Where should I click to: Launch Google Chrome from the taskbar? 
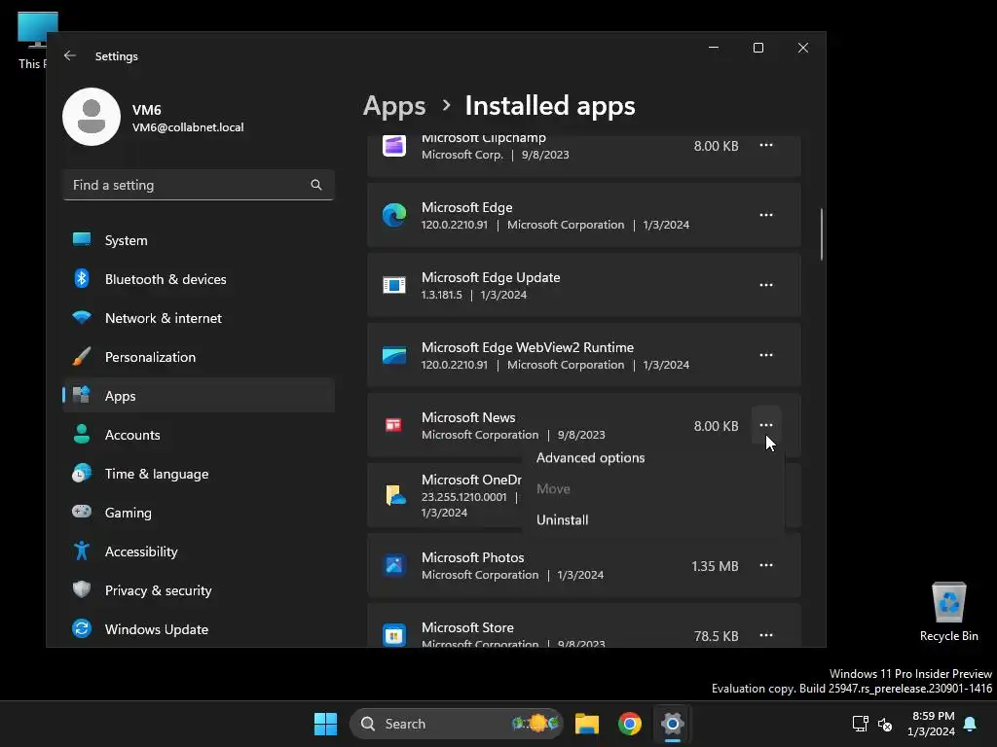point(630,724)
